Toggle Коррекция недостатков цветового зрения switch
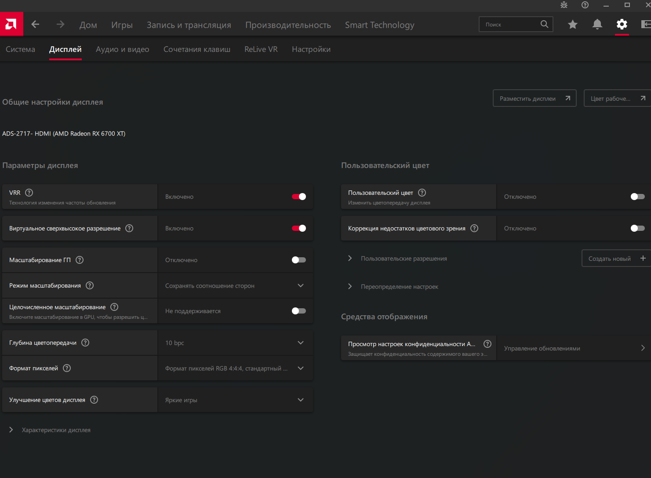The height and width of the screenshot is (478, 651). click(637, 228)
